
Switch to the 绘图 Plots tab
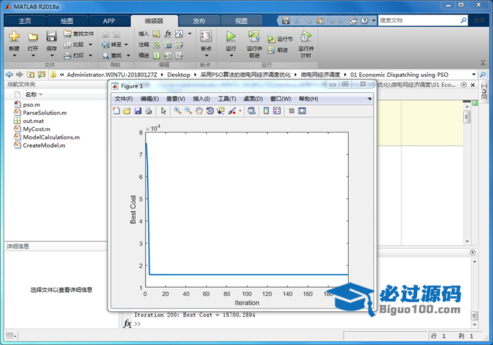67,21
